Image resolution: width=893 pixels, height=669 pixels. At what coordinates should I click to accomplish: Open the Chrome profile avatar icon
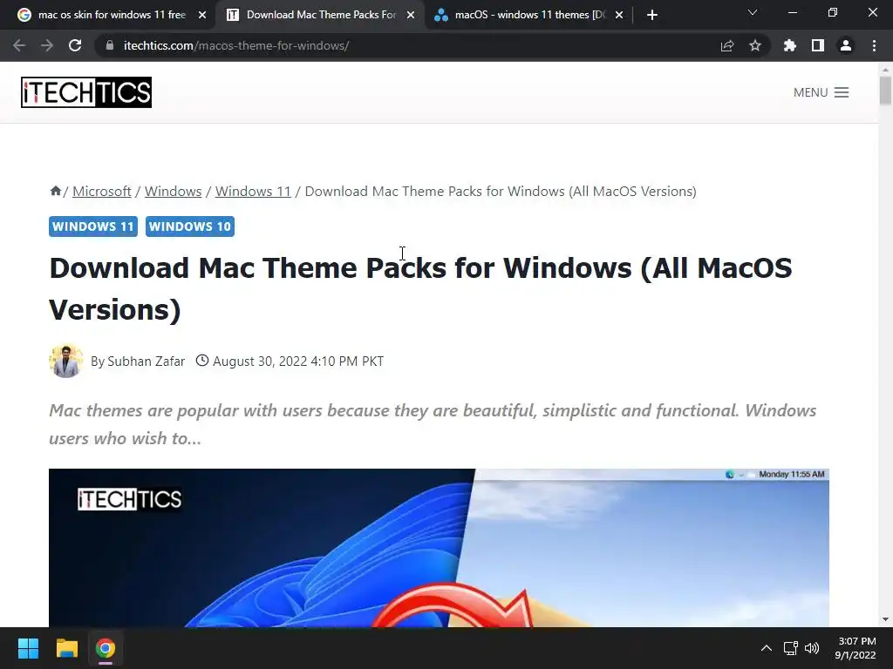[846, 45]
